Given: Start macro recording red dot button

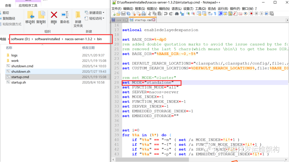Looking at the screenshot, I should (251, 14).
